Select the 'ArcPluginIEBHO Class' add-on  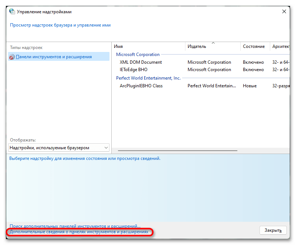(141, 86)
